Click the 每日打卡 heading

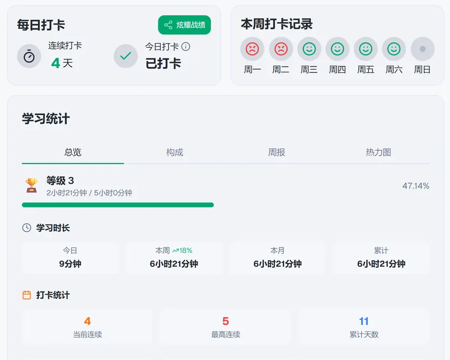41,25
